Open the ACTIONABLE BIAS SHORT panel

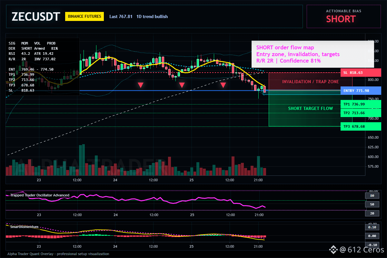click(343, 16)
